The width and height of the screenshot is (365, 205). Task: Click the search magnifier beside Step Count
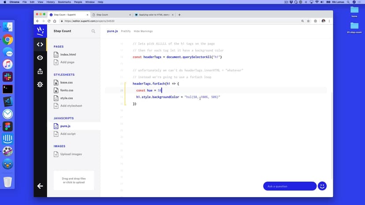pyautogui.click(x=93, y=31)
